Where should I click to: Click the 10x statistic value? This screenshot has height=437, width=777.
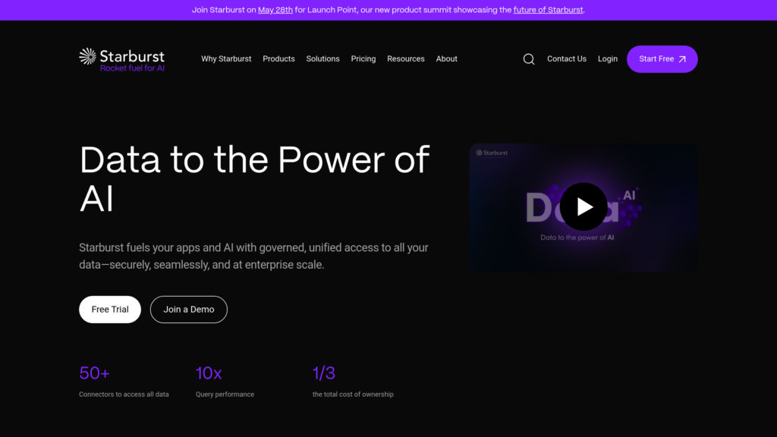coord(209,373)
